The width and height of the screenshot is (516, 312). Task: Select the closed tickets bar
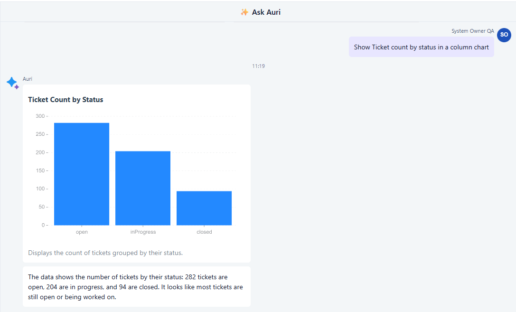coord(204,208)
